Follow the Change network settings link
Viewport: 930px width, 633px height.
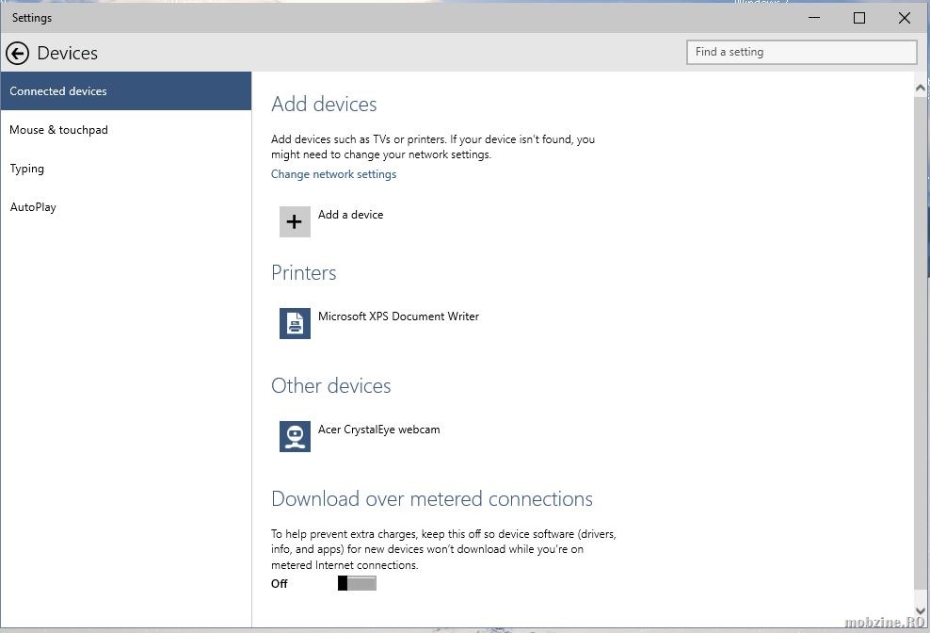[333, 174]
